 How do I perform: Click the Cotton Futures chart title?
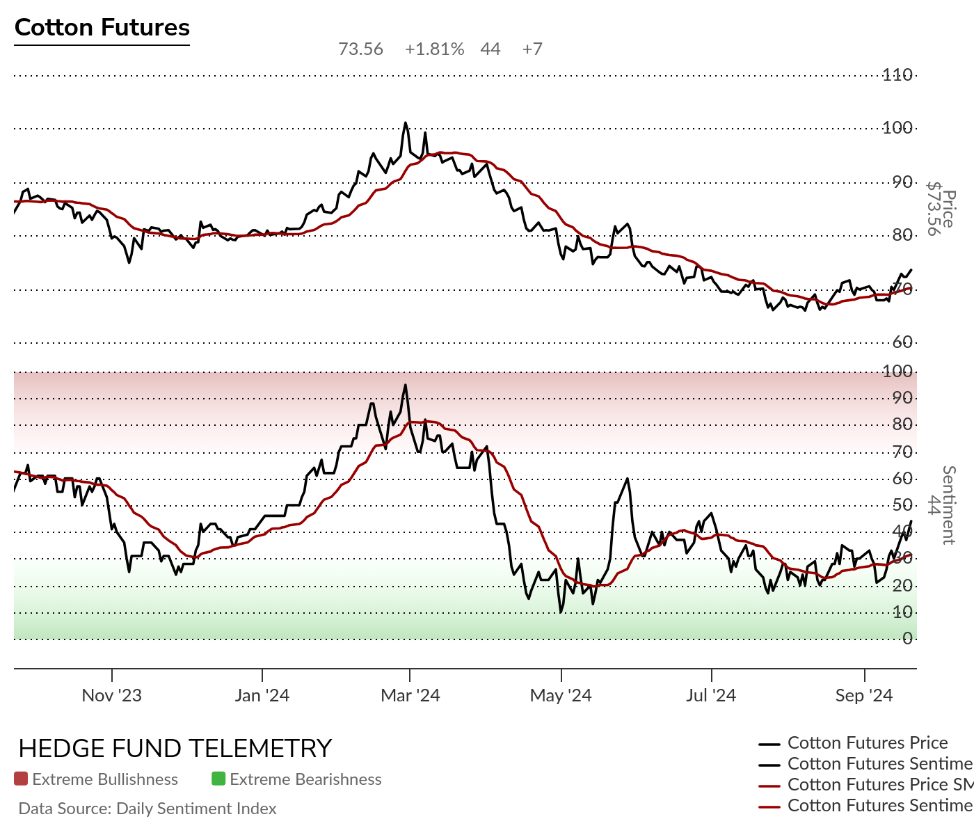pyautogui.click(x=102, y=28)
